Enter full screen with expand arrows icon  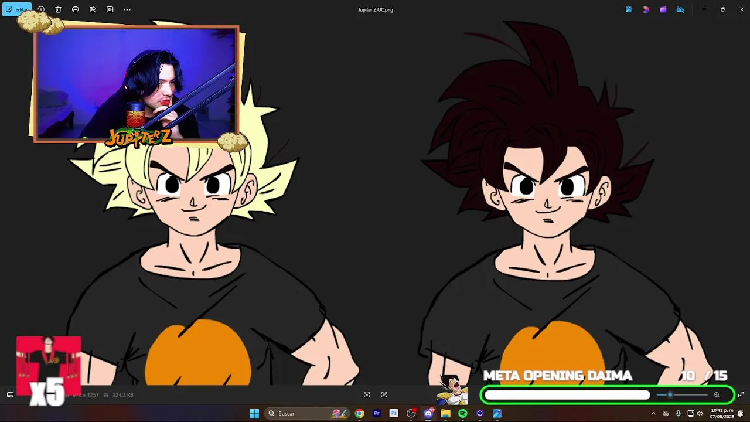[741, 395]
